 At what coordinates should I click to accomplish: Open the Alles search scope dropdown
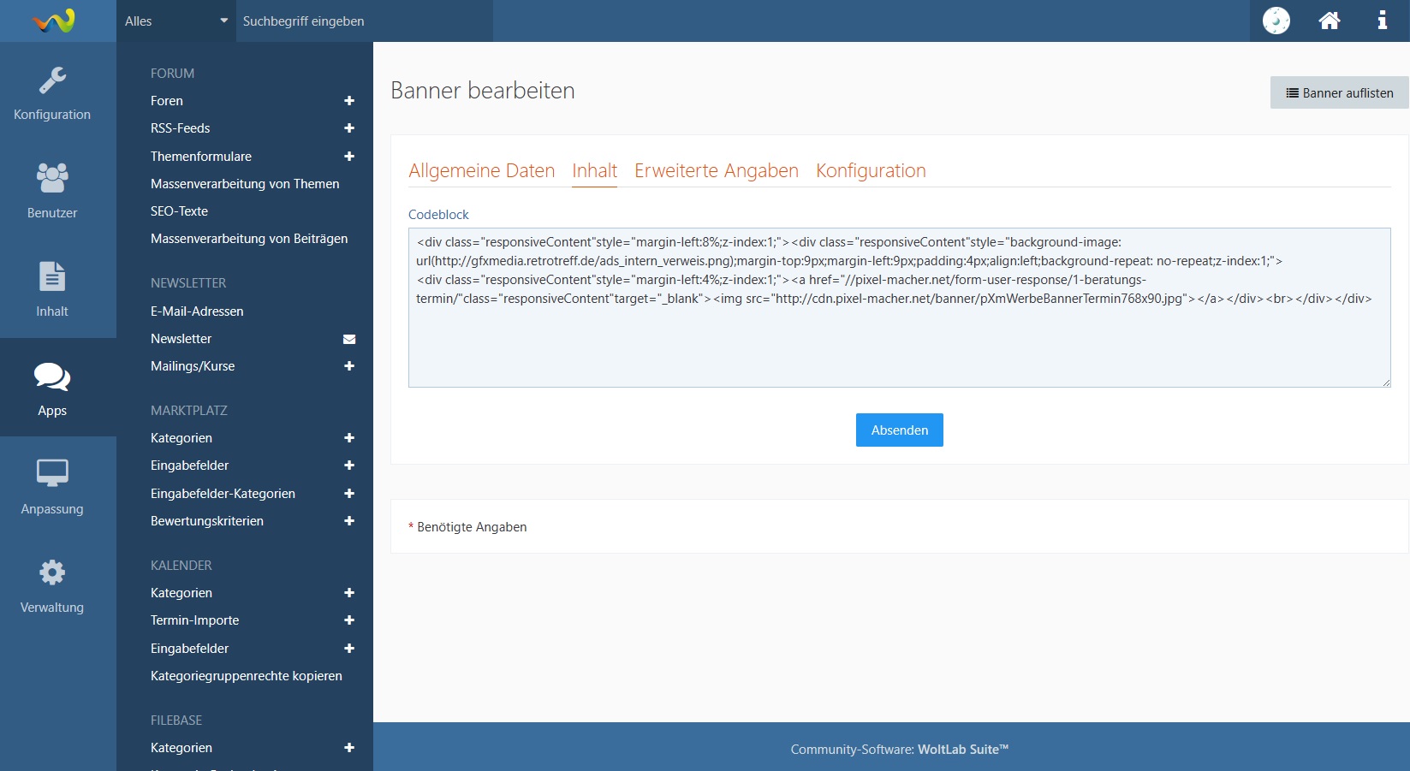point(176,21)
